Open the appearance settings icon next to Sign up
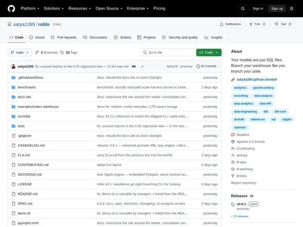 292,9
